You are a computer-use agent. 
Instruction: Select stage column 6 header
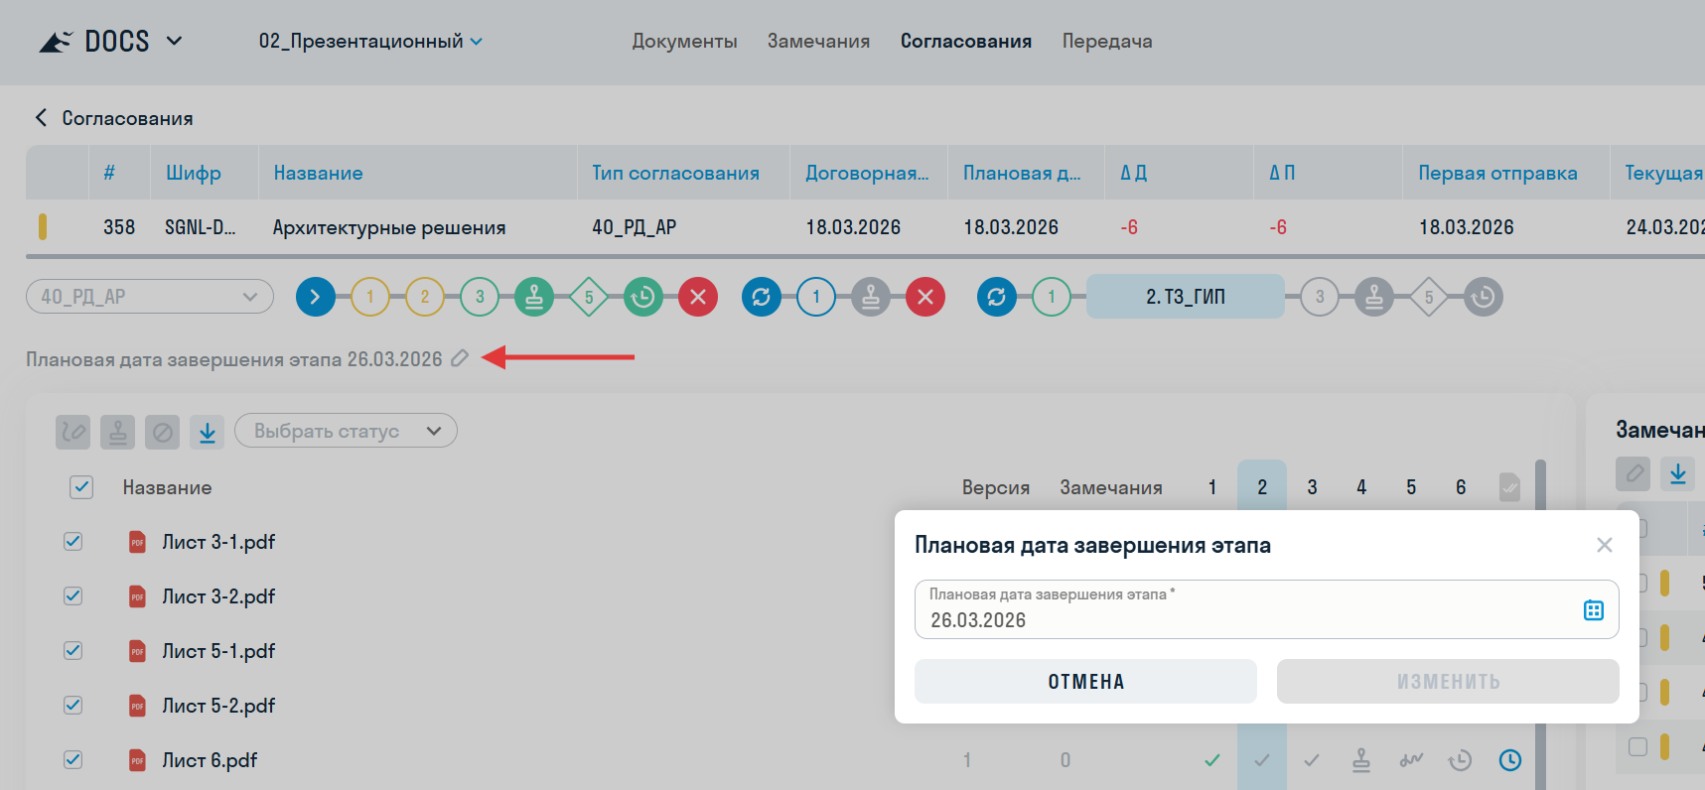1461,487
